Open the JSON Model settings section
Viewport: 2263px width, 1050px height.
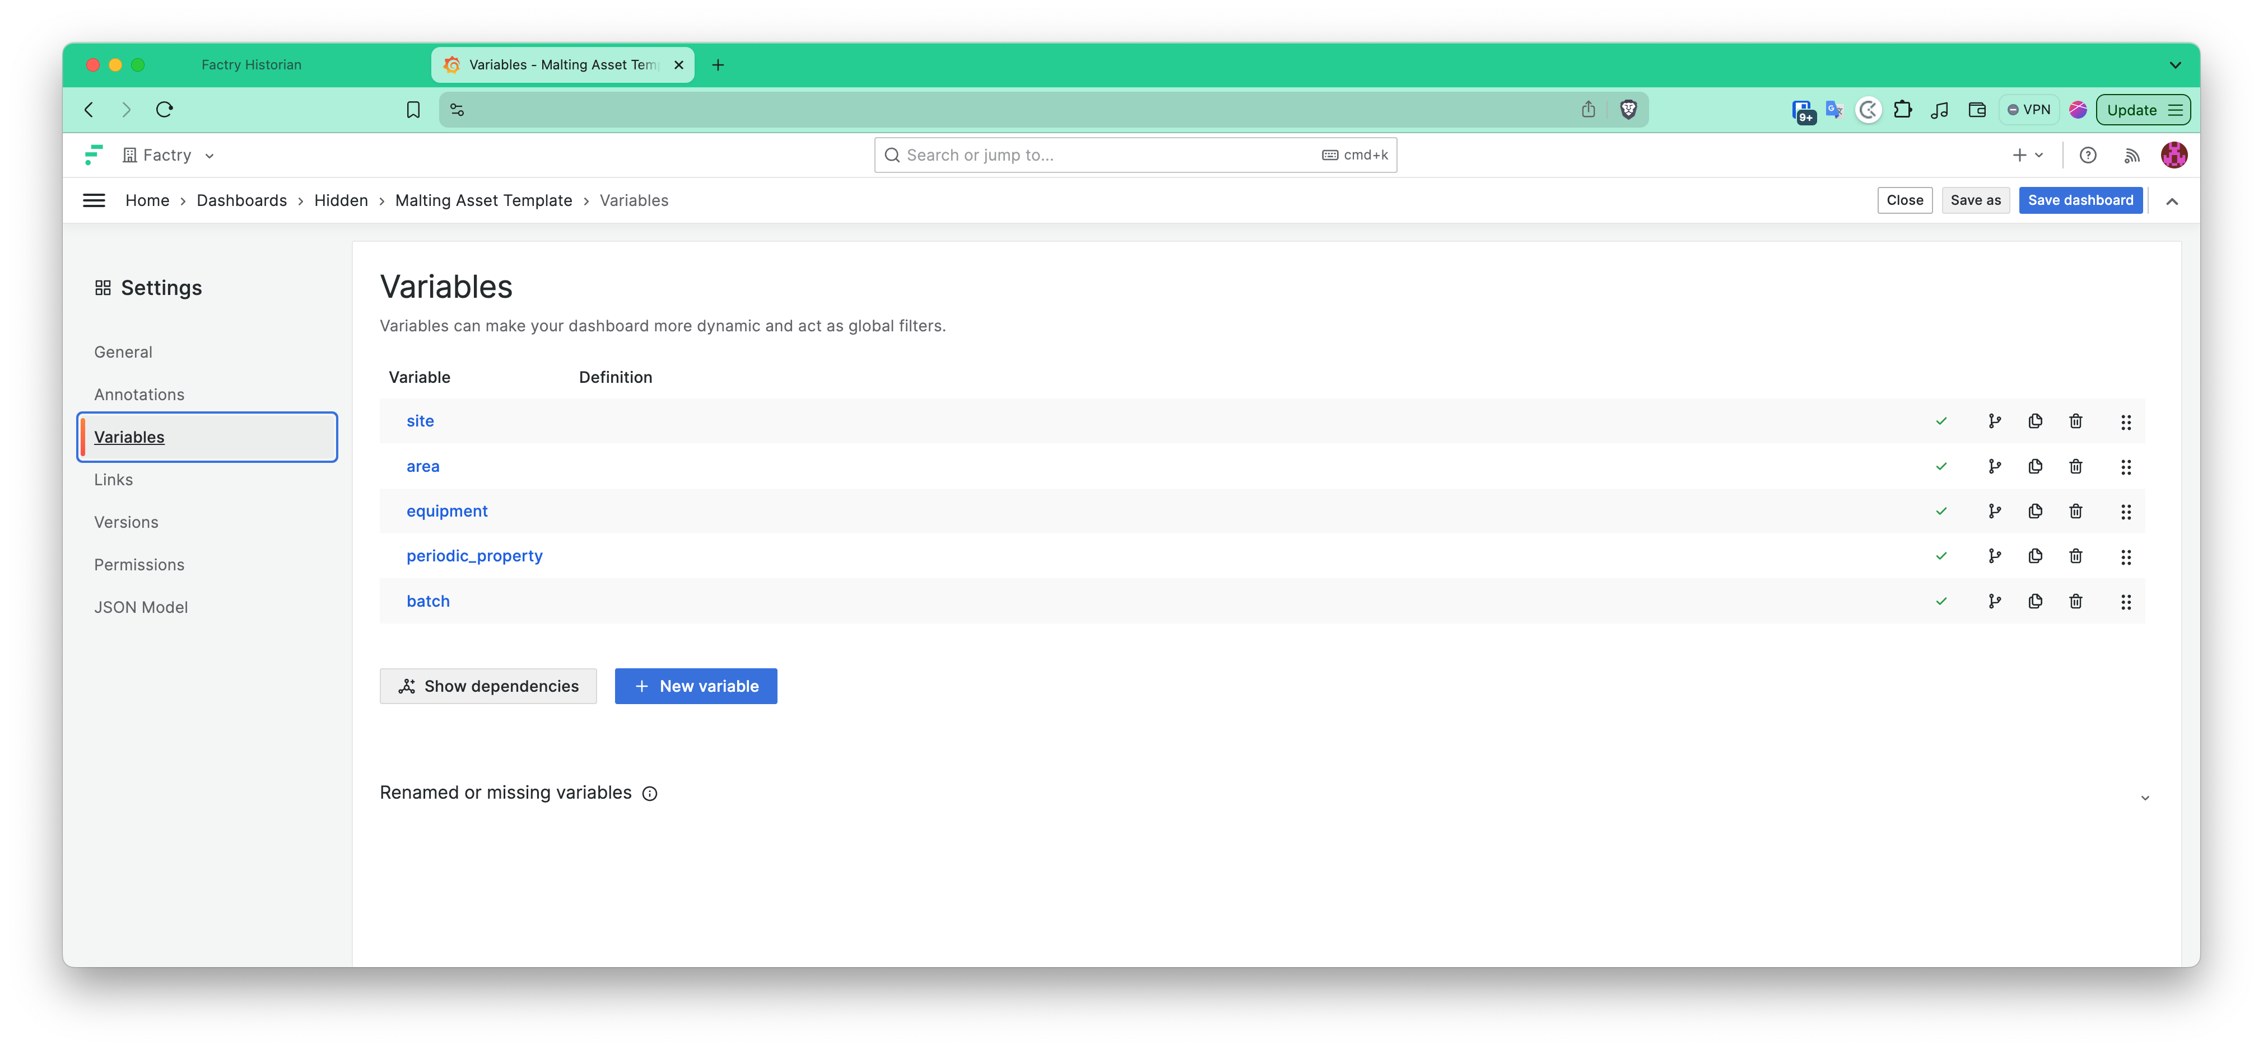pos(141,607)
